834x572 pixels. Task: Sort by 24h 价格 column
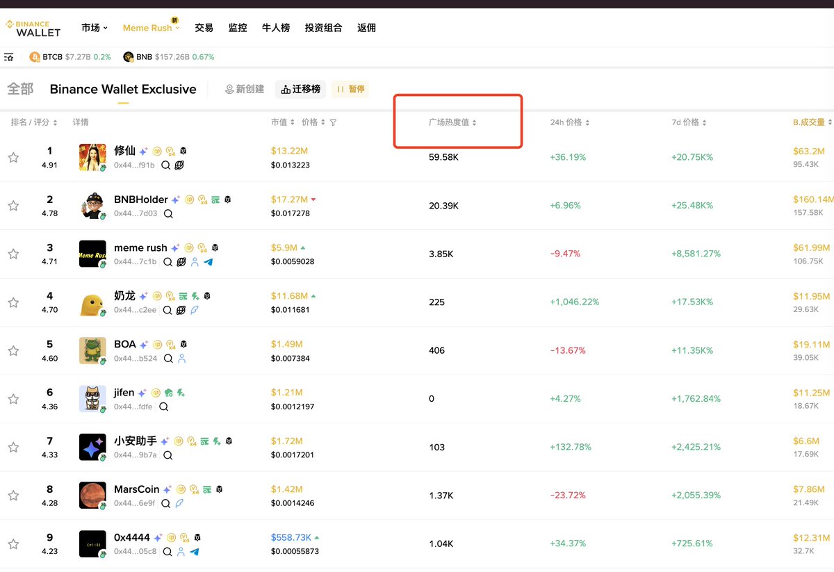pyautogui.click(x=570, y=122)
